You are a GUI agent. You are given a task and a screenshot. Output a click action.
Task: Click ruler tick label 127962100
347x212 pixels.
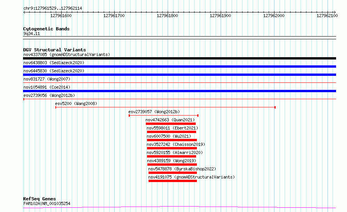click(327, 16)
